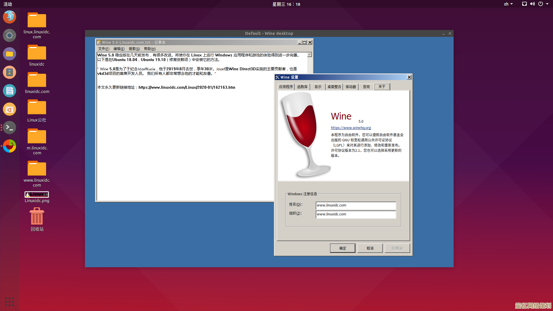Click the 确定 button

pyautogui.click(x=342, y=248)
